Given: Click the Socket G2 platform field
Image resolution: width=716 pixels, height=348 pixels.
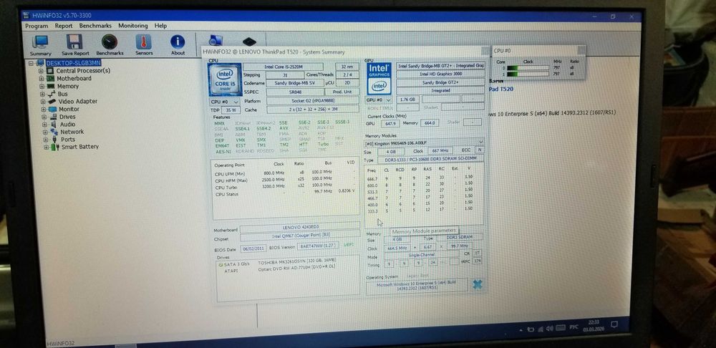Looking at the screenshot, I should point(313,102).
